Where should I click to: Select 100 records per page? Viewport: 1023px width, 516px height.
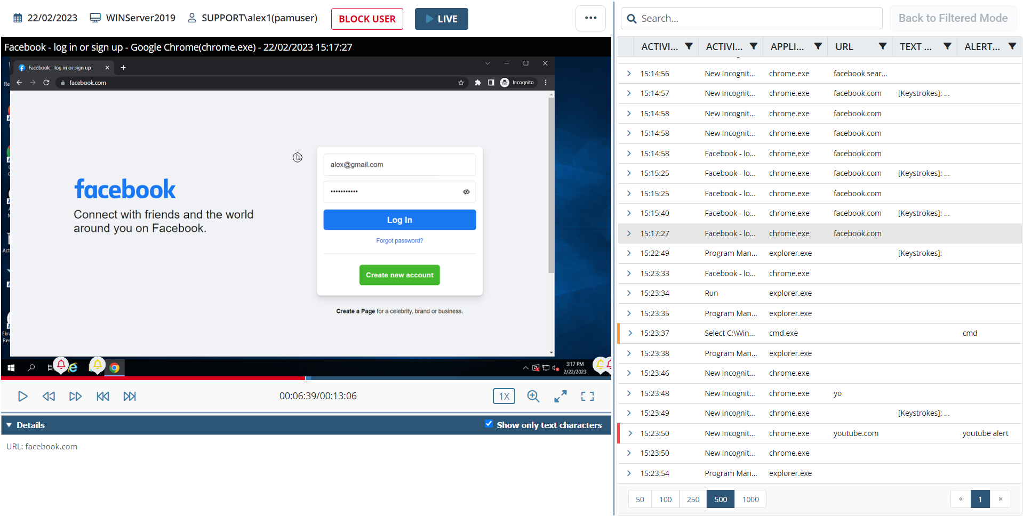coord(665,499)
